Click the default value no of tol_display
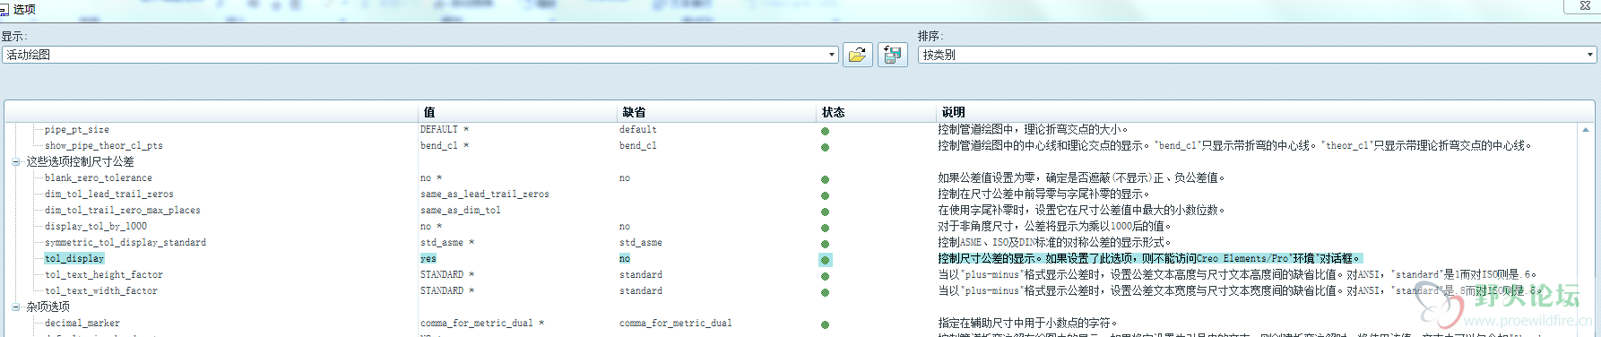Image resolution: width=1601 pixels, height=337 pixels. tap(625, 259)
